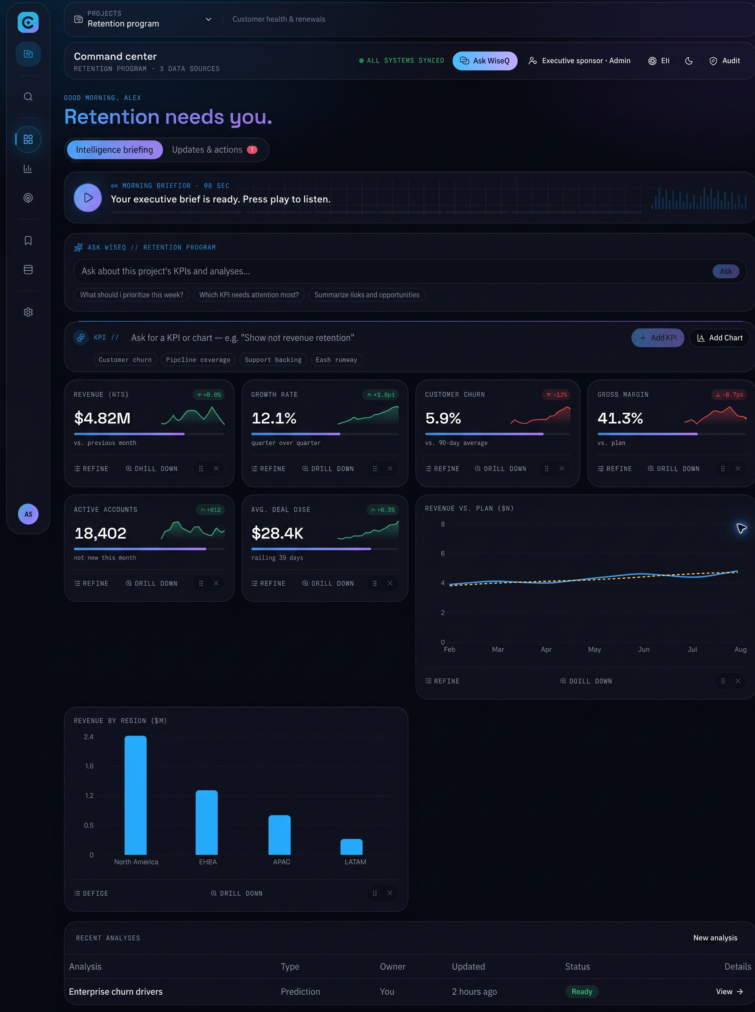Select 'Which KPI needs attention most?' suggestion
Screen dimensions: 755x1012
click(x=249, y=294)
